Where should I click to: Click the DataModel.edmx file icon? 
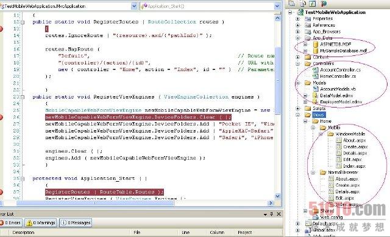316,95
